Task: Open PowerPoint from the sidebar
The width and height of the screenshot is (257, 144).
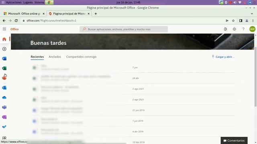Action: pyautogui.click(x=4, y=78)
